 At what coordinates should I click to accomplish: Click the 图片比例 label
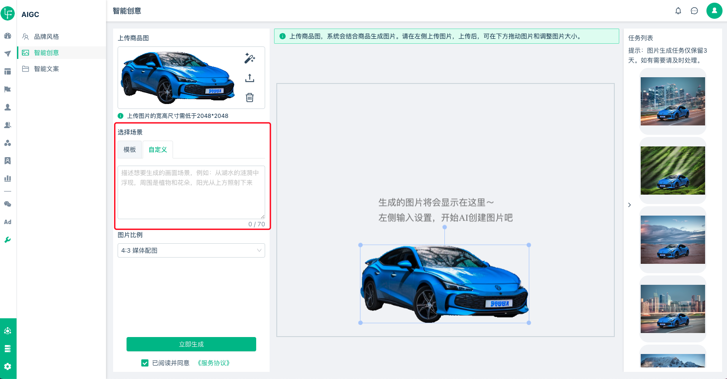130,235
